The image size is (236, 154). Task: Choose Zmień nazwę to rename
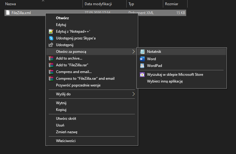pyautogui.click(x=92, y=132)
